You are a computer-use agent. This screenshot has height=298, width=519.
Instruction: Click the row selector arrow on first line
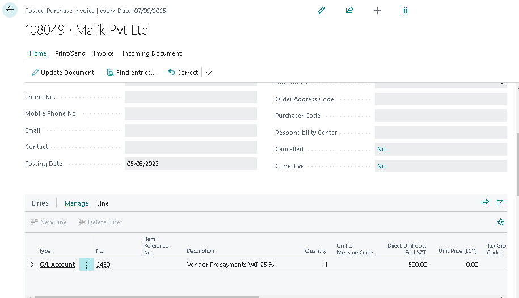31,265
